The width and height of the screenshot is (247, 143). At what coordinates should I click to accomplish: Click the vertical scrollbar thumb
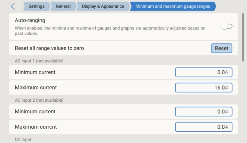click(243, 37)
